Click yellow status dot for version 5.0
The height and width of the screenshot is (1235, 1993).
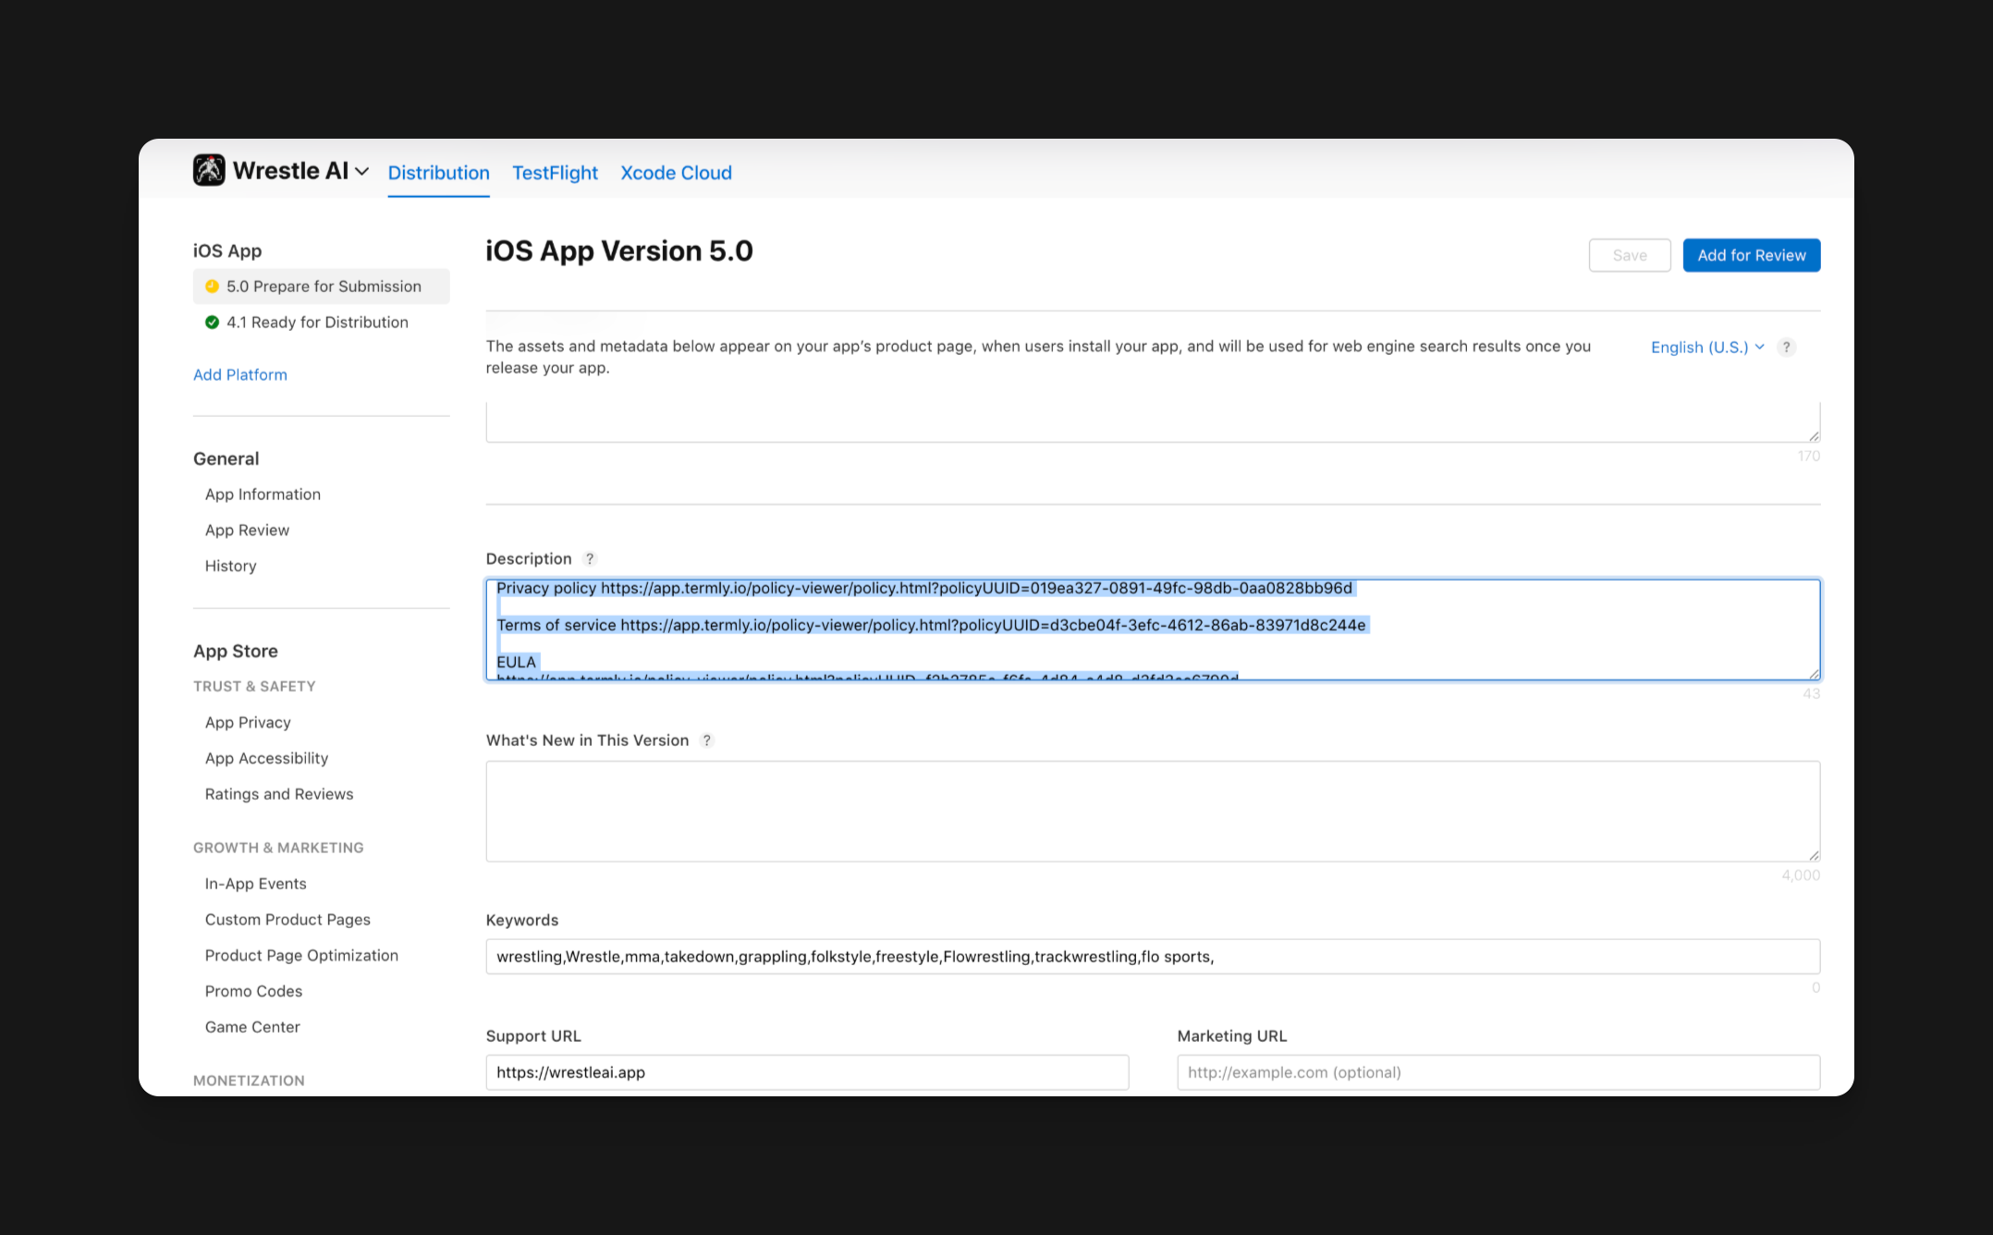point(212,287)
